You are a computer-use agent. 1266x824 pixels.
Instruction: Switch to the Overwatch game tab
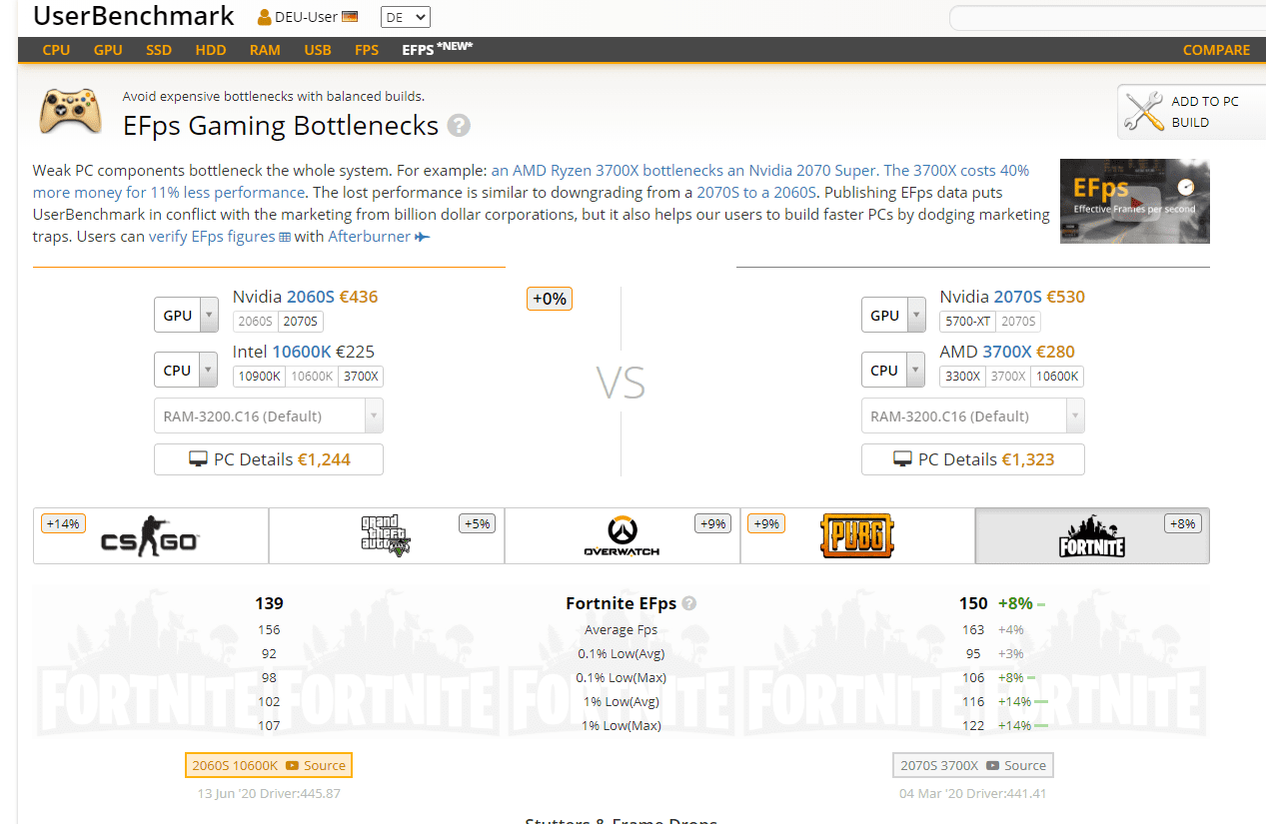pos(623,536)
